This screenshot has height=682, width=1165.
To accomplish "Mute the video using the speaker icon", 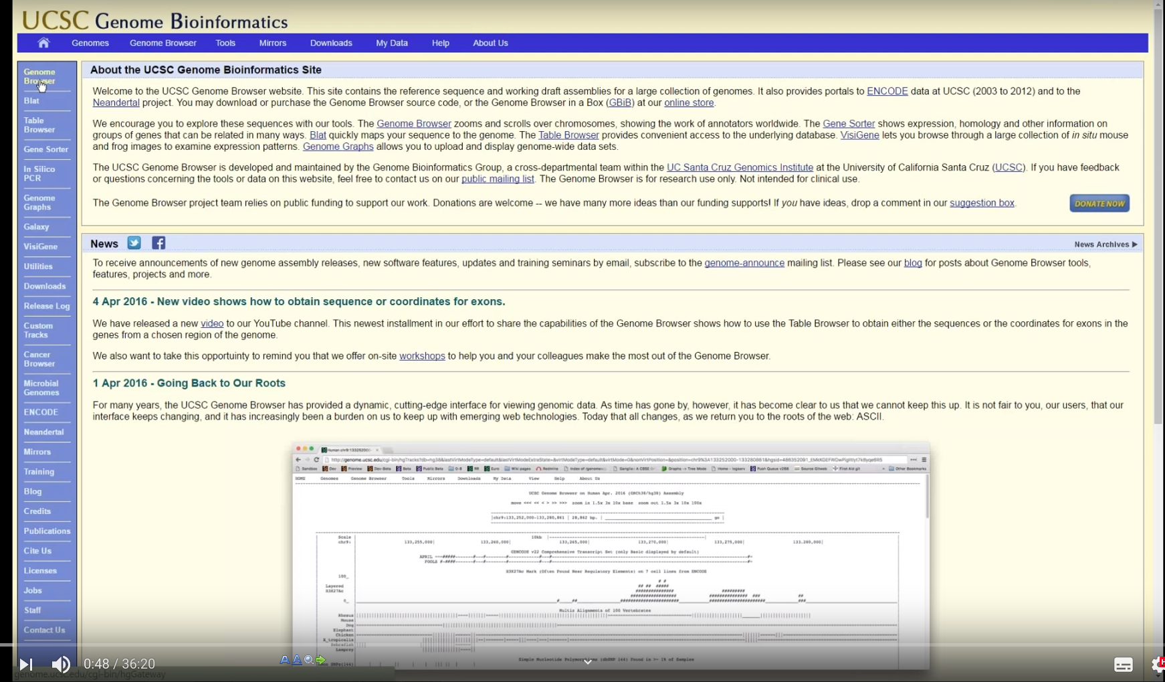I will coord(61,664).
